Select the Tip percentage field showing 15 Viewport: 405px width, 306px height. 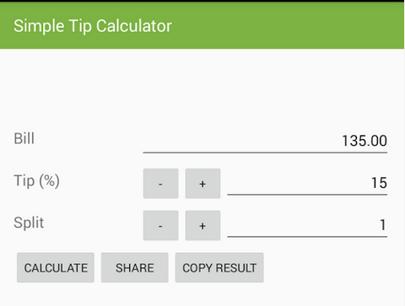307,183
